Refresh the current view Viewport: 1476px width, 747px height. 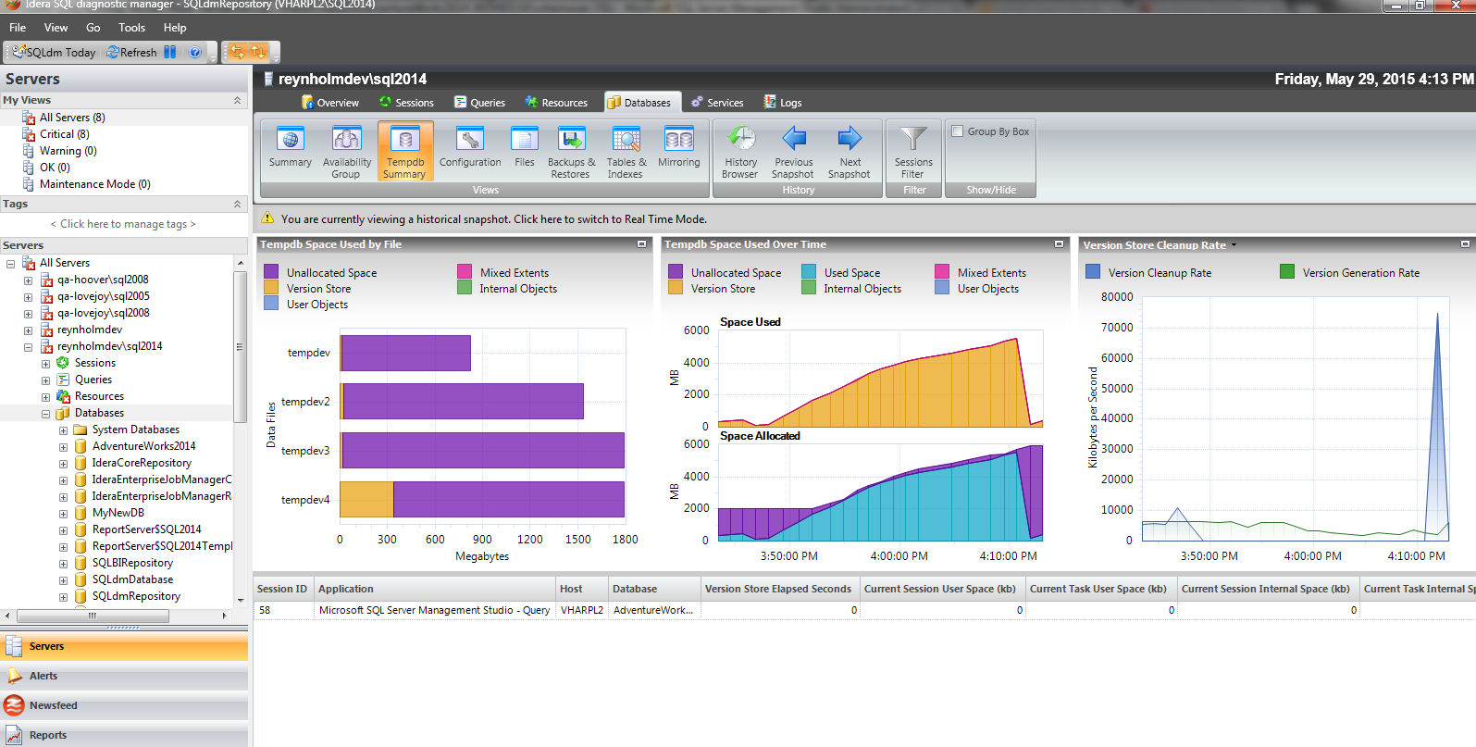point(132,53)
